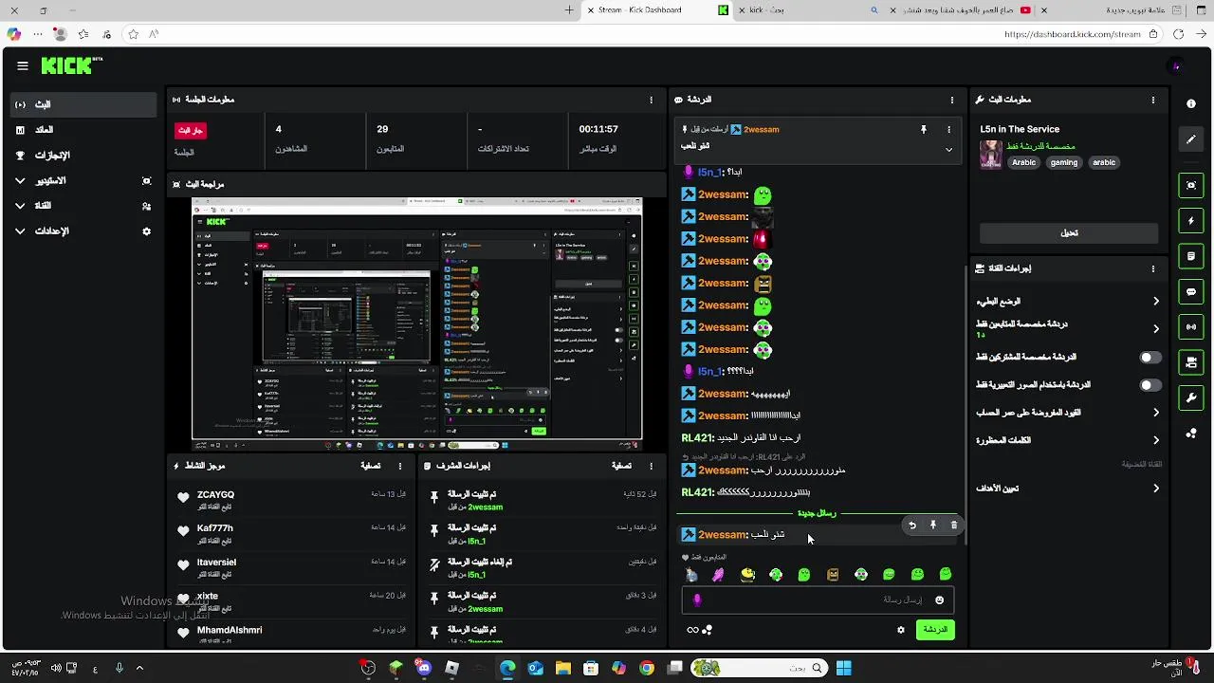Open the chat panel three-dot menu
The height and width of the screenshot is (683, 1214).
point(952,100)
